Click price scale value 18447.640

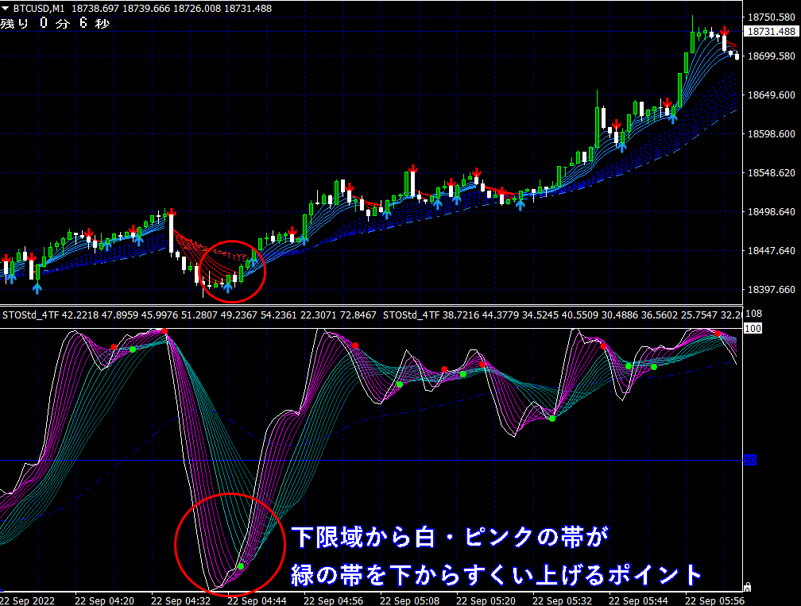(772, 251)
